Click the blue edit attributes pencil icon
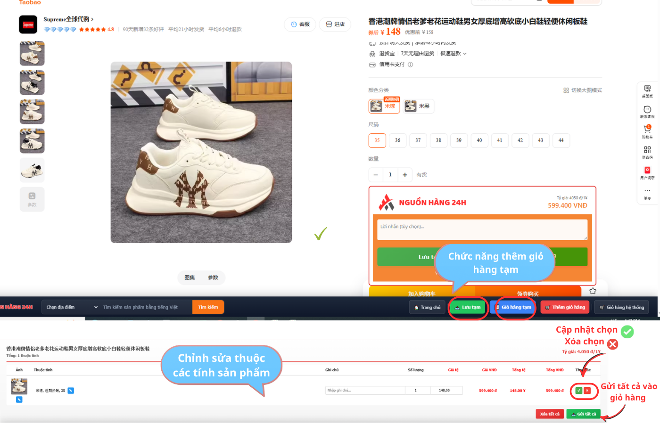 (x=71, y=391)
